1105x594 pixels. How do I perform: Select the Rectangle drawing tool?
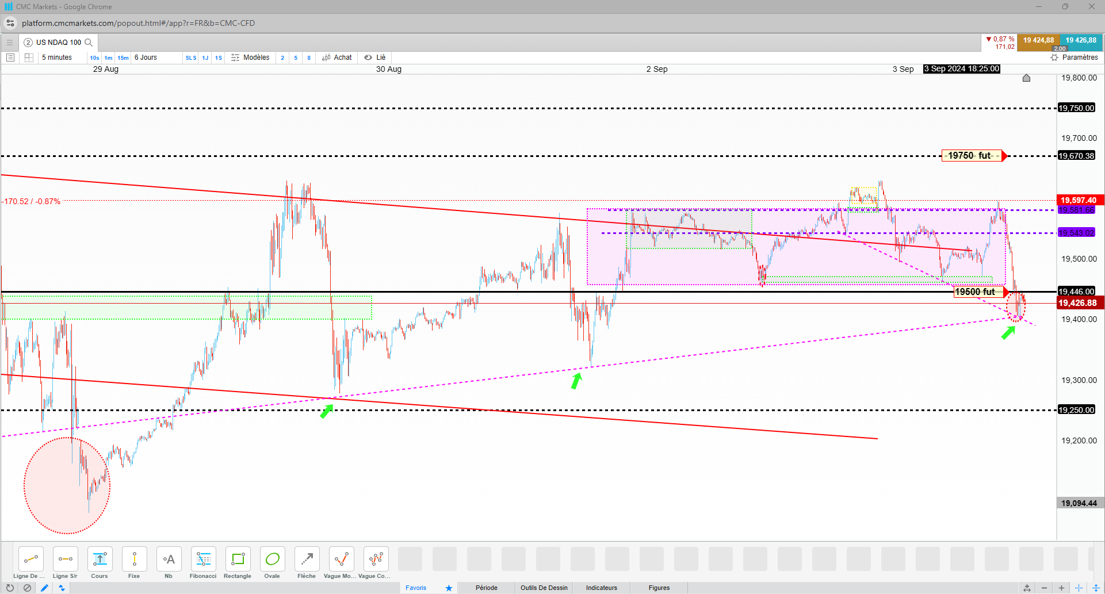coord(238,563)
